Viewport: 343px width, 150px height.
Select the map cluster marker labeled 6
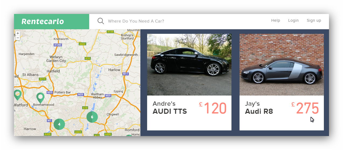point(92,117)
